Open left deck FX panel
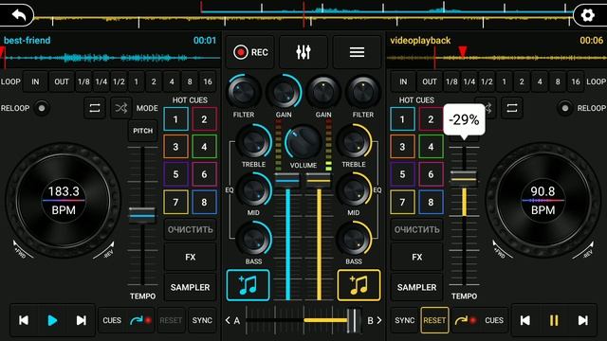 (190, 257)
